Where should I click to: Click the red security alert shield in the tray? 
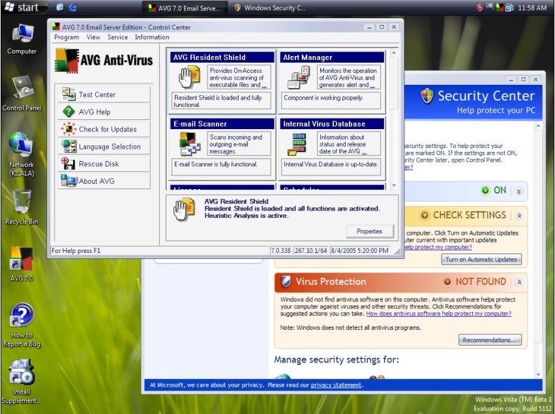[x=479, y=7]
